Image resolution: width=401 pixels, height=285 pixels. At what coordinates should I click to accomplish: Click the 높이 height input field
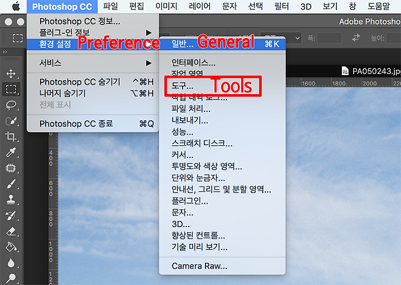point(394,38)
